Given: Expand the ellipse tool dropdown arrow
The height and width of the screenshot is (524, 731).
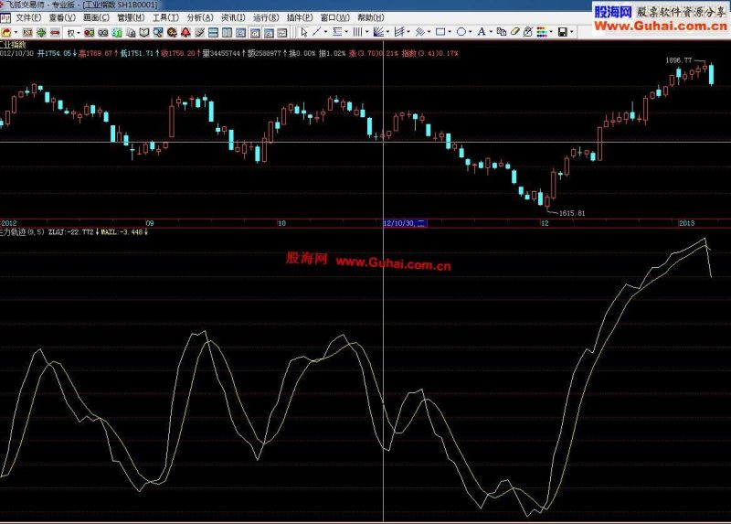Looking at the screenshot, I should (470, 32).
